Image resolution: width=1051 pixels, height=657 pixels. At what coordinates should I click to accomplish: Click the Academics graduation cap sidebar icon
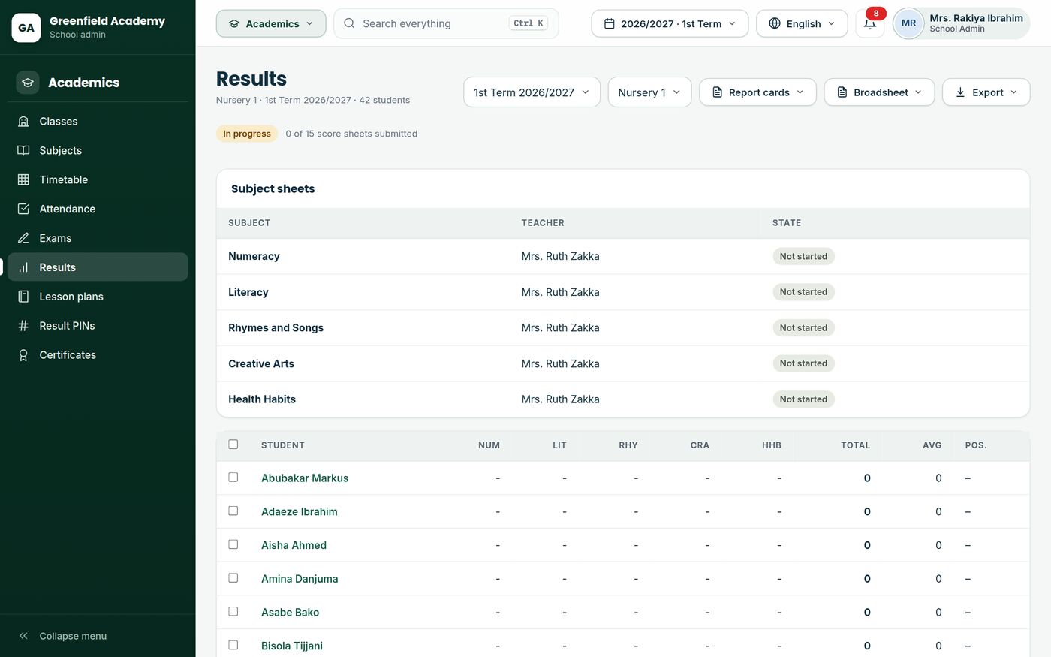(28, 83)
